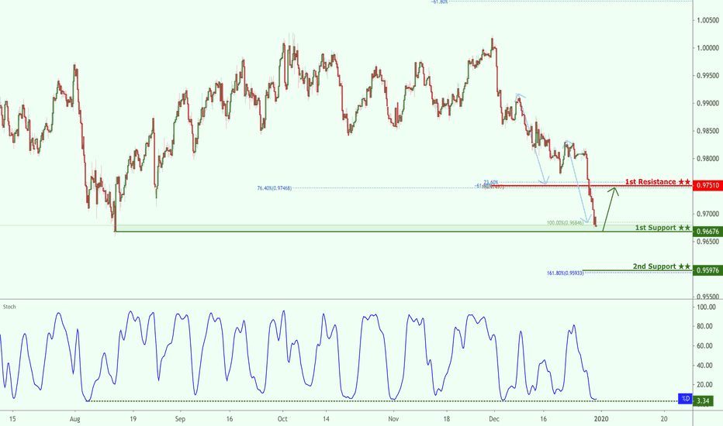723x426 pixels.
Task: Select the green 0.96676 support price tag
Action: coord(707,231)
